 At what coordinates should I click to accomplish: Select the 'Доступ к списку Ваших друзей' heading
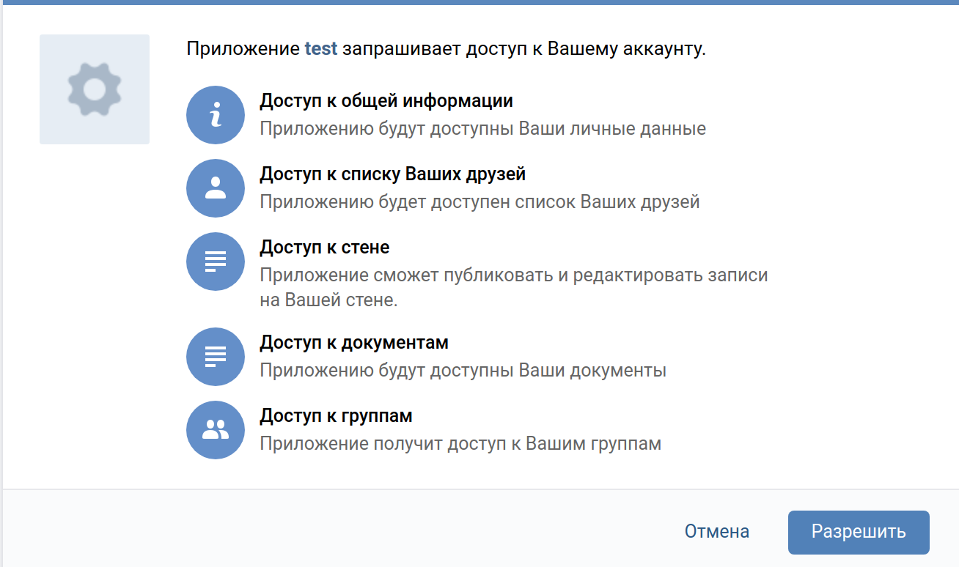pos(392,174)
